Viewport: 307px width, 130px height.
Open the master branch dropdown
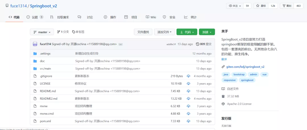[42, 32]
